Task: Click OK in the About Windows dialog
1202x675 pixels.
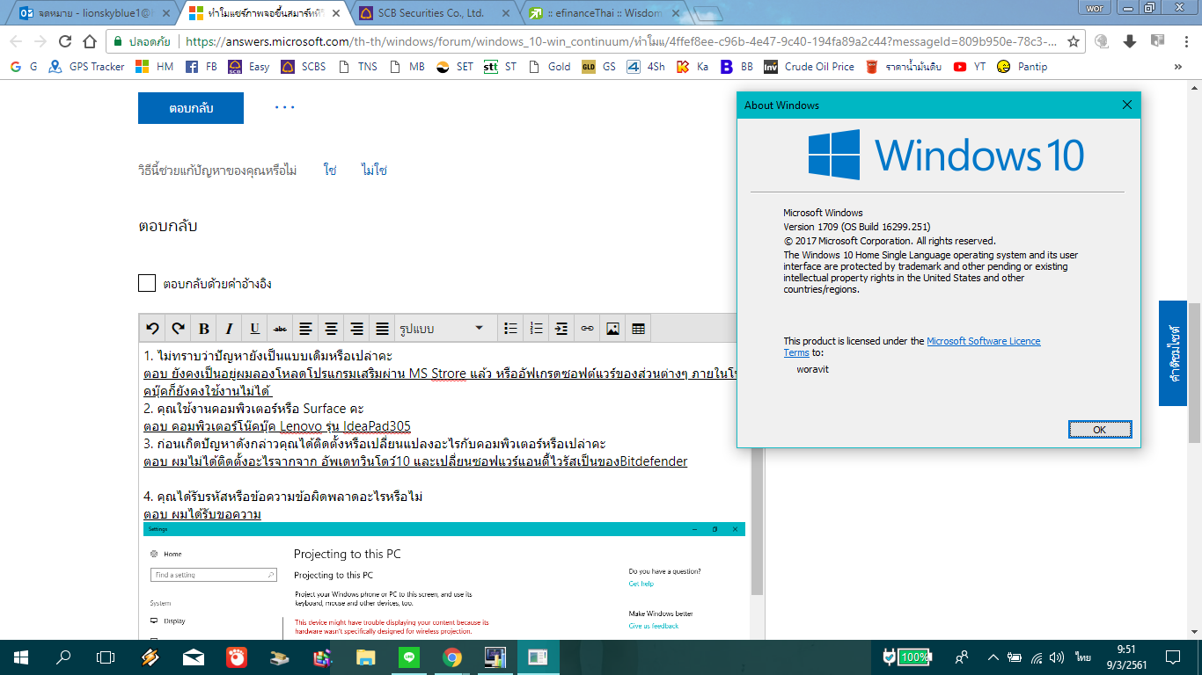Action: (1100, 430)
